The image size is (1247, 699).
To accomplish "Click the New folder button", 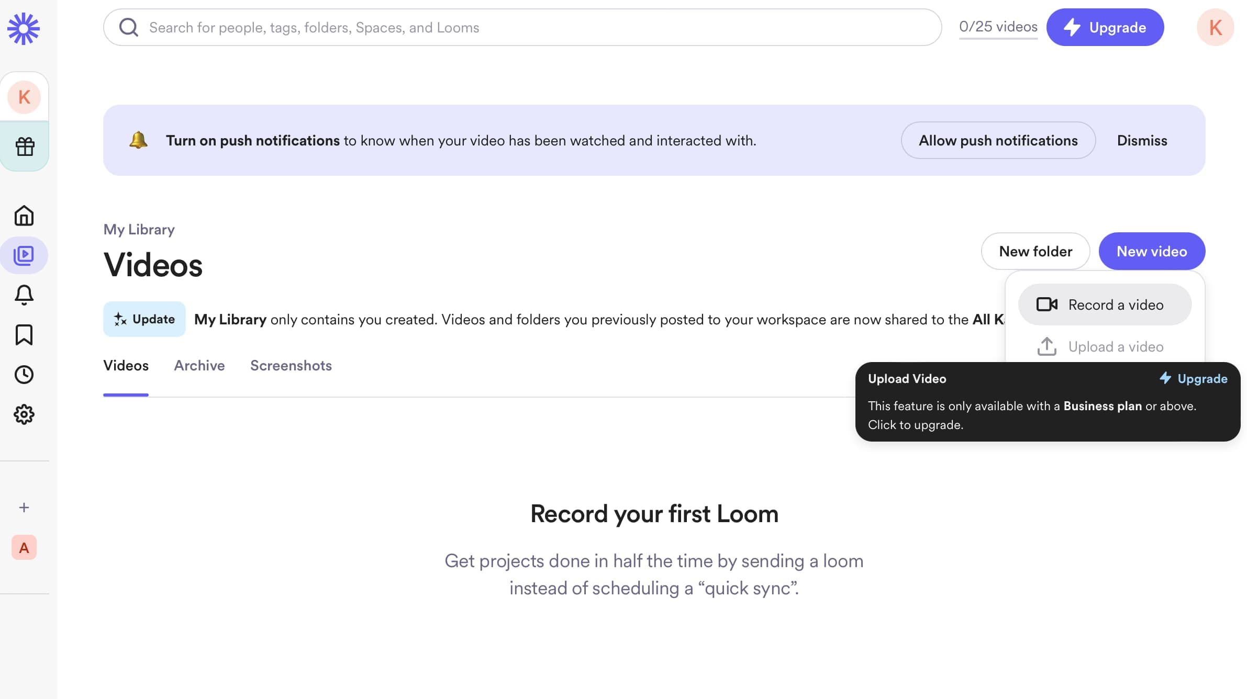I will (x=1035, y=252).
